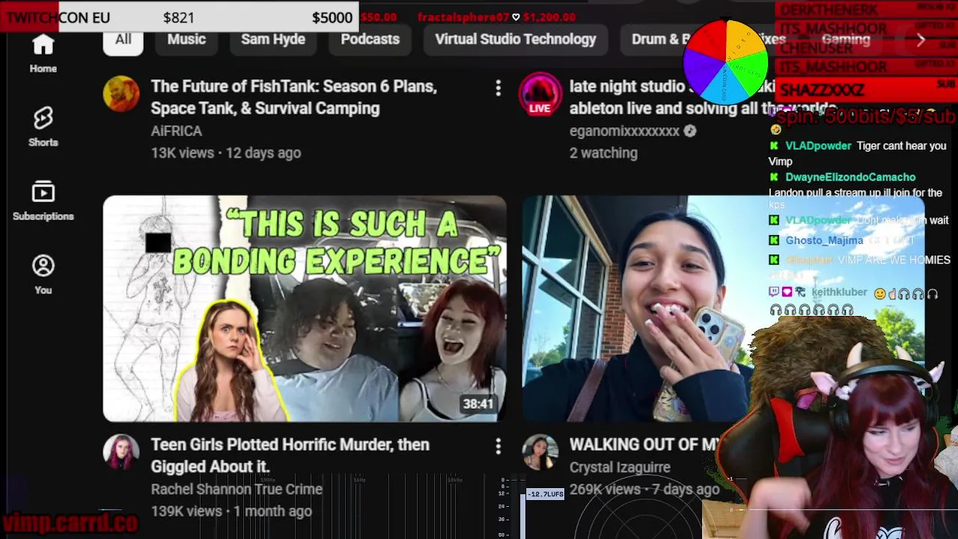Open Rachel Shannon True Crime channel link
Image resolution: width=958 pixels, height=539 pixels.
click(237, 489)
